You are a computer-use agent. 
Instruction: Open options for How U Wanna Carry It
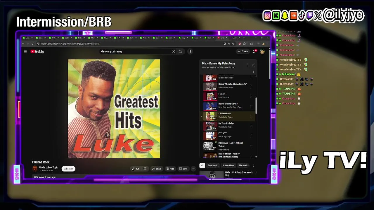tap(251, 106)
